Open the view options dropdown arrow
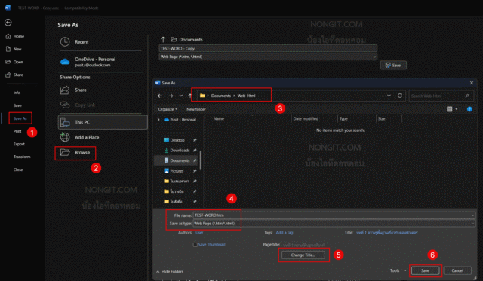The width and height of the screenshot is (483, 281). [457, 109]
